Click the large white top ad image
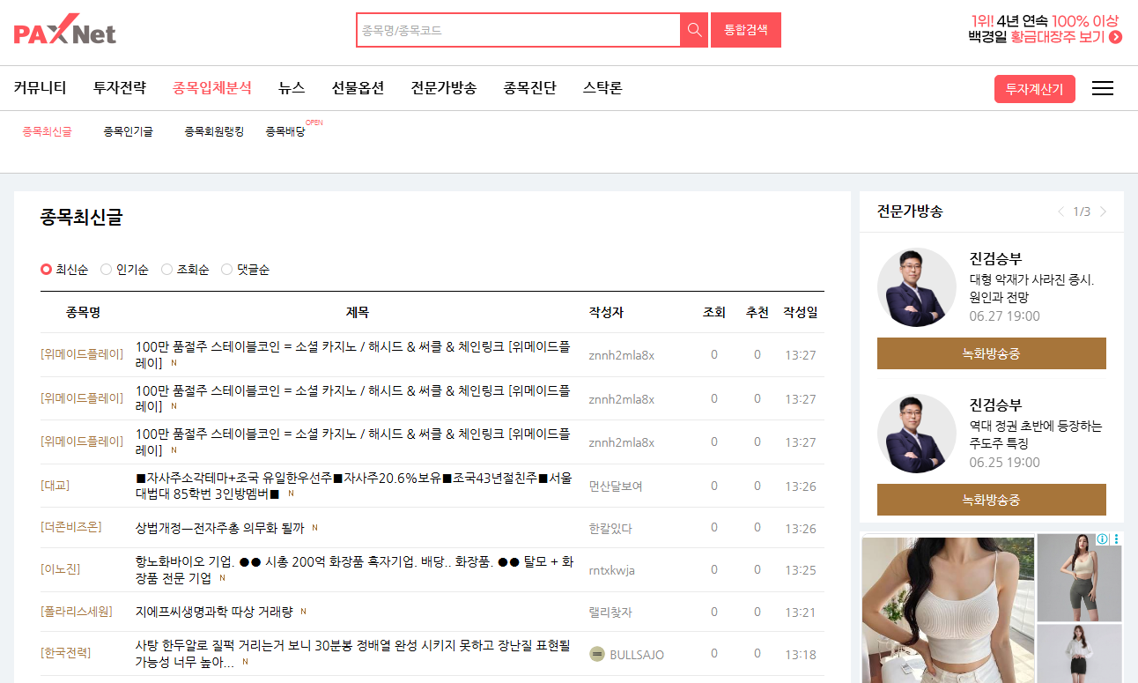 pos(948,610)
